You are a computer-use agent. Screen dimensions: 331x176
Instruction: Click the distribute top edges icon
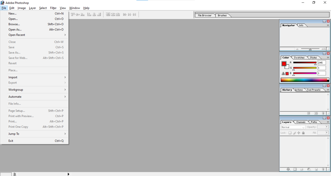(x=108, y=14)
